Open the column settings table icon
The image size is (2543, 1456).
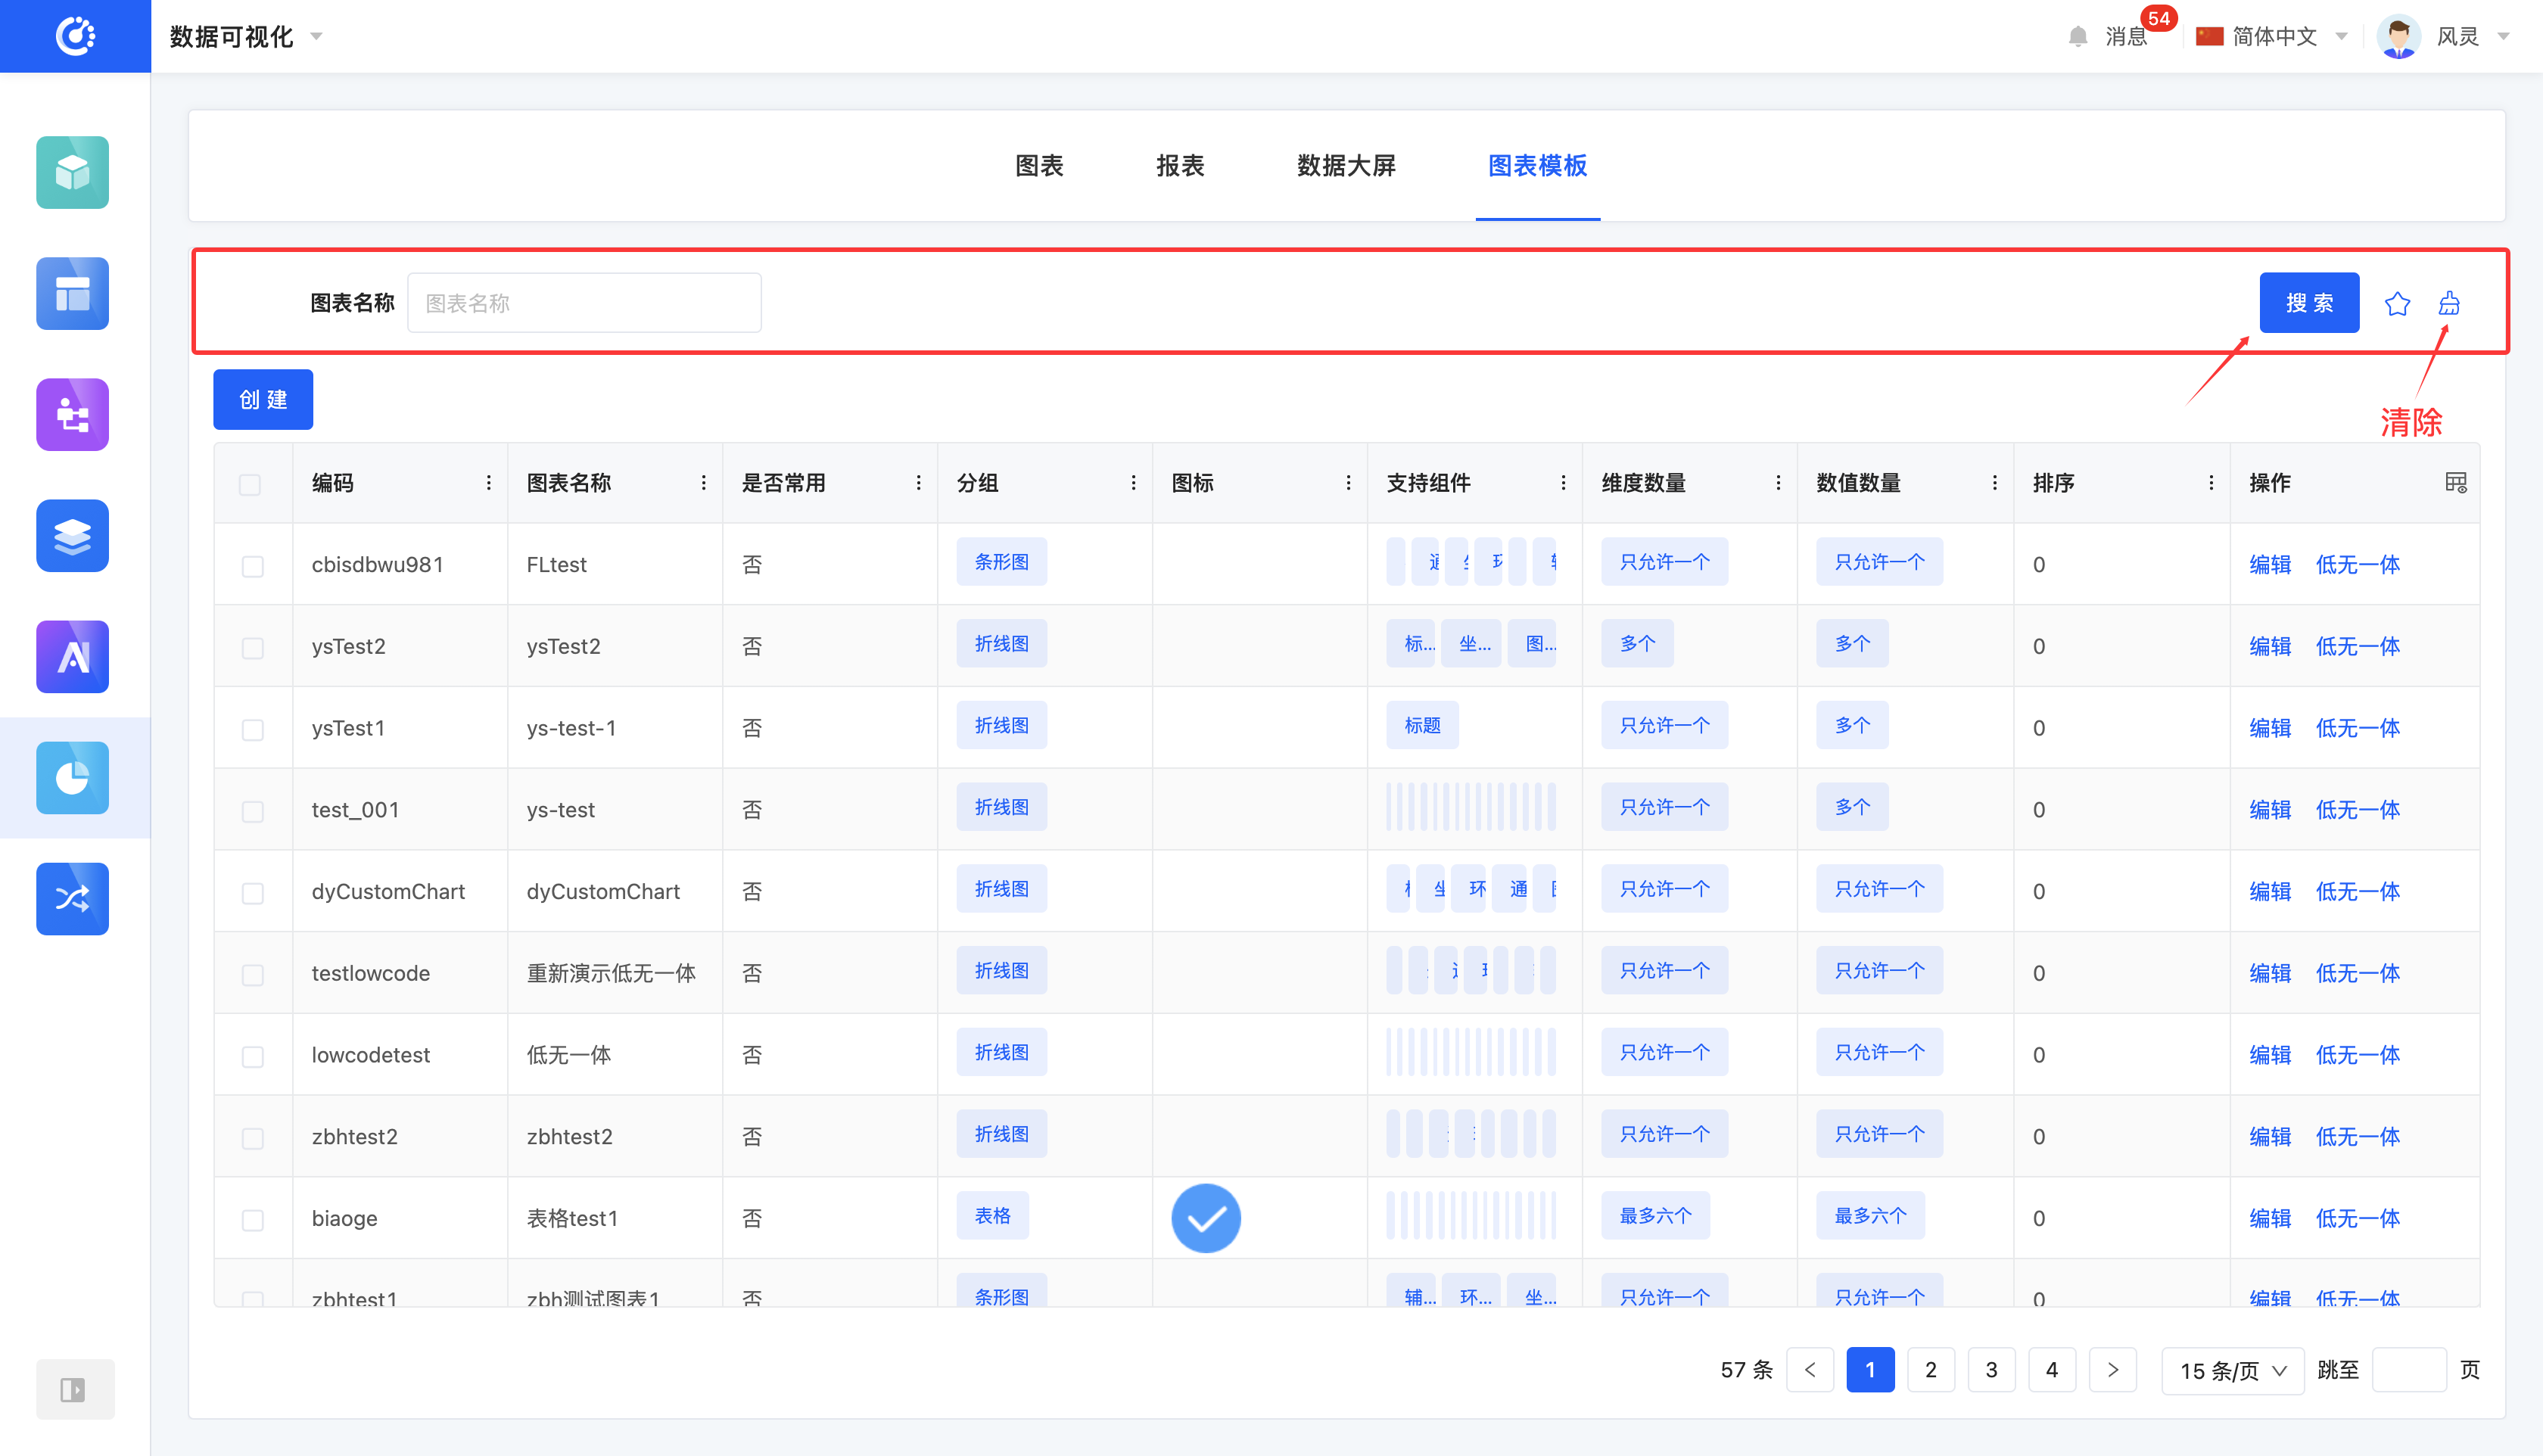pyautogui.click(x=2455, y=483)
